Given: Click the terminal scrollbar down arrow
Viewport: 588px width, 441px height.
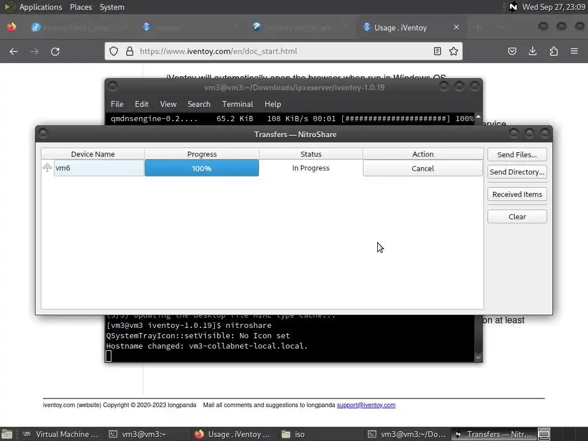Looking at the screenshot, I should point(478,358).
